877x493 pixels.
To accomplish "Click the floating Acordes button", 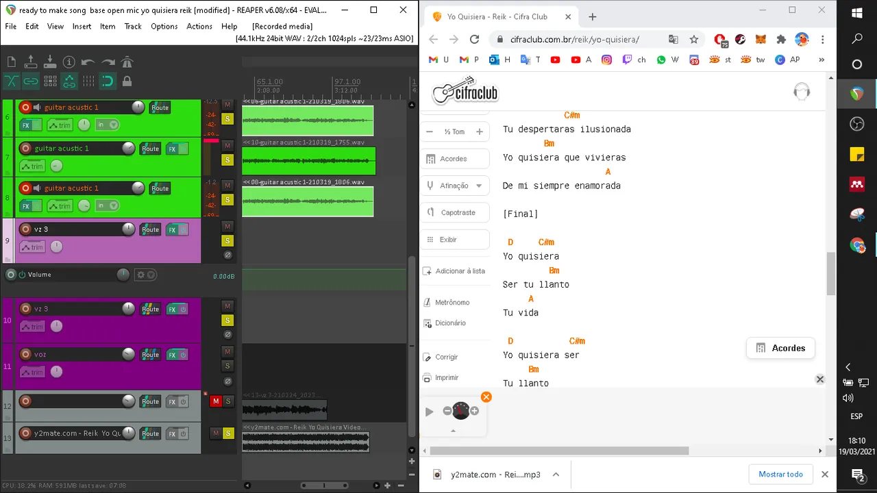I will (780, 348).
